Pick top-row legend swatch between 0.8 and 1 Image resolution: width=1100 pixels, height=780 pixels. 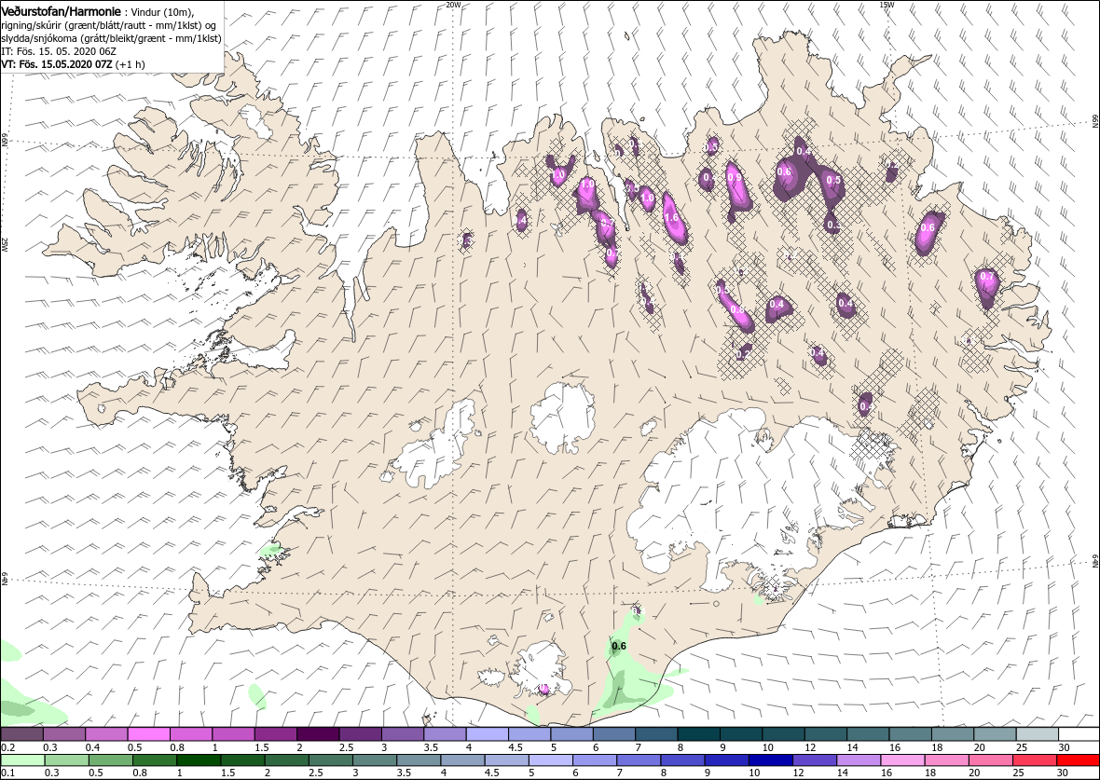(191, 733)
